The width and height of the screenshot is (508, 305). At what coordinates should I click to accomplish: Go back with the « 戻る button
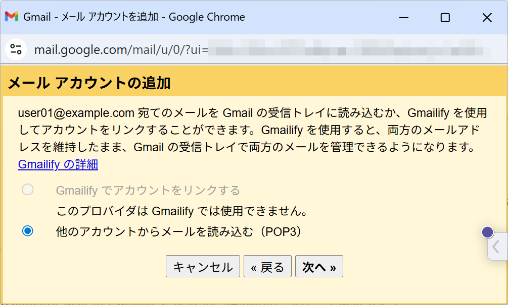(267, 267)
